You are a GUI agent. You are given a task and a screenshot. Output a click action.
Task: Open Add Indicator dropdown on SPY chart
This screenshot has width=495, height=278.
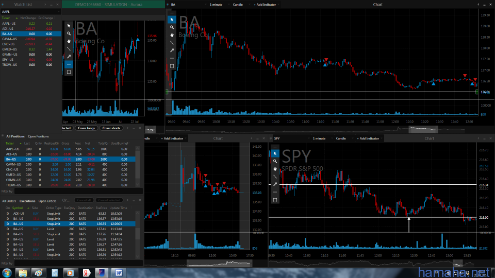pyautogui.click(x=370, y=138)
